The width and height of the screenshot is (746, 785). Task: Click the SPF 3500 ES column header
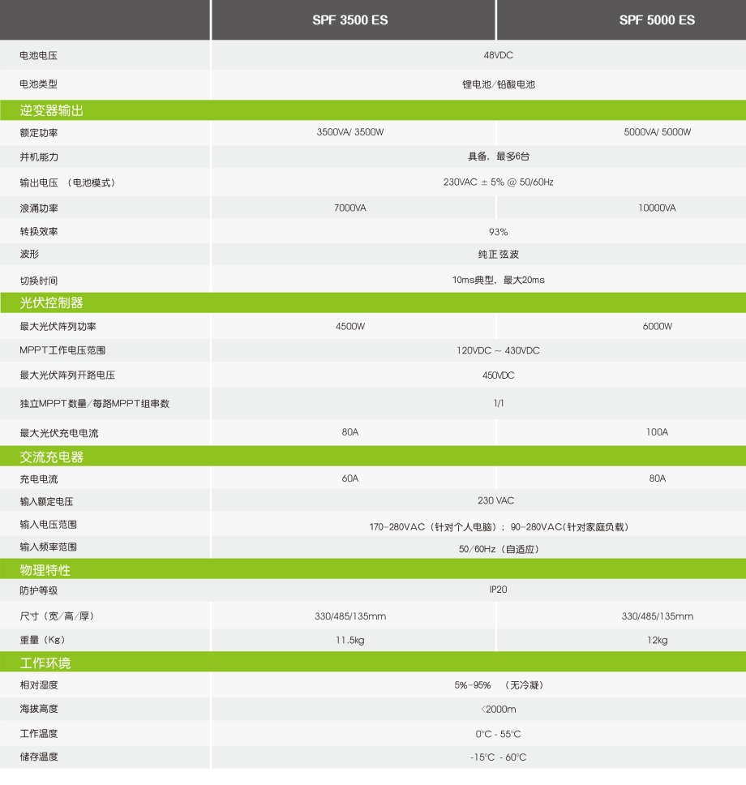350,20
